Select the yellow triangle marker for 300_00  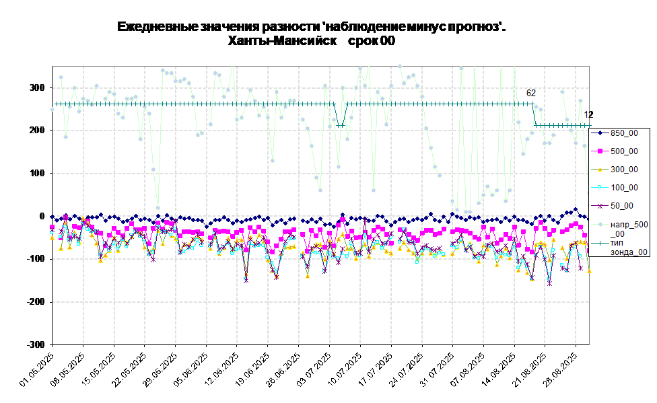(x=600, y=170)
